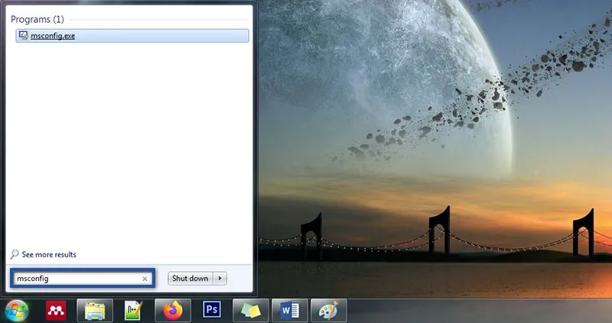Viewport: 612px width, 323px height.
Task: Launch Firefox from the taskbar
Action: pos(174,311)
